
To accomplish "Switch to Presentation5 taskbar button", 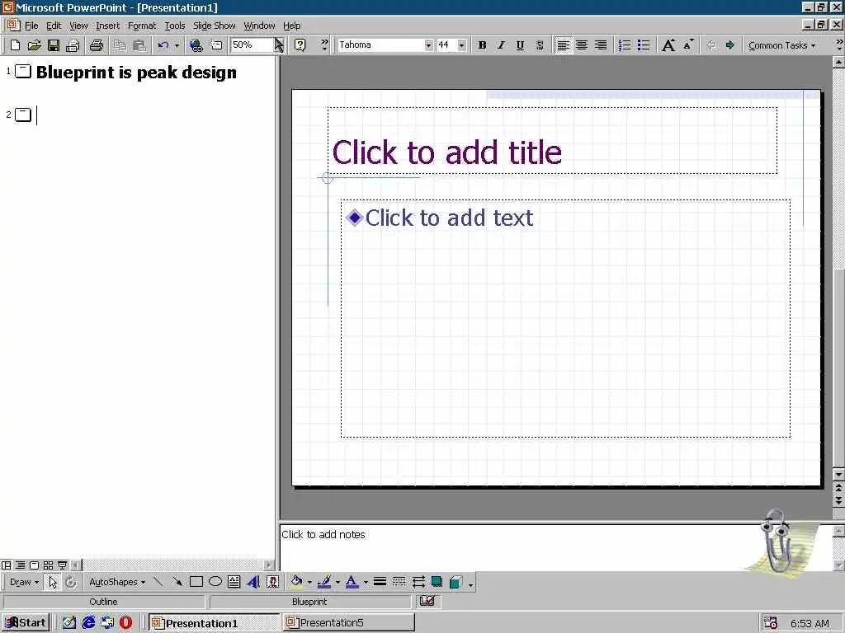I will 348,623.
